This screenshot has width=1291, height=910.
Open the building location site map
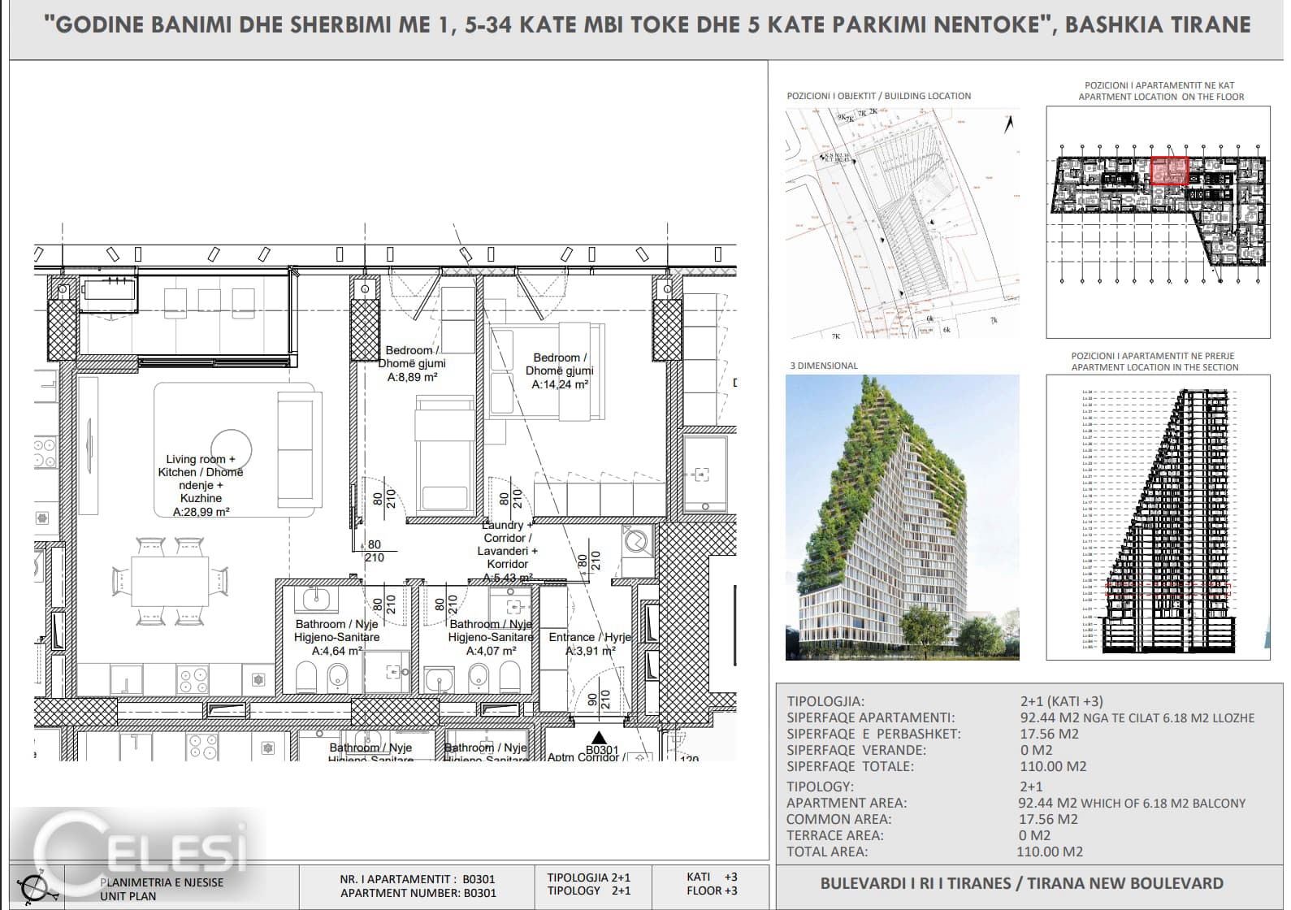point(903,222)
